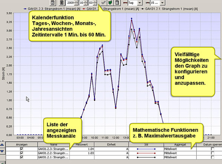This screenshot has height=164, width=222.
Task: Click the red range icon before Tag dropdown
Action: pyautogui.click(x=125, y=3)
